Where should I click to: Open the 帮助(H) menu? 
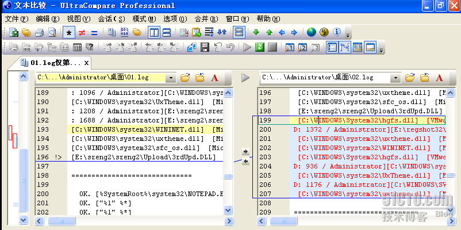(268, 19)
